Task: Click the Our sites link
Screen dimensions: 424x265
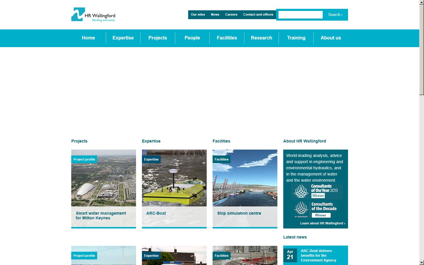Action: pyautogui.click(x=198, y=14)
